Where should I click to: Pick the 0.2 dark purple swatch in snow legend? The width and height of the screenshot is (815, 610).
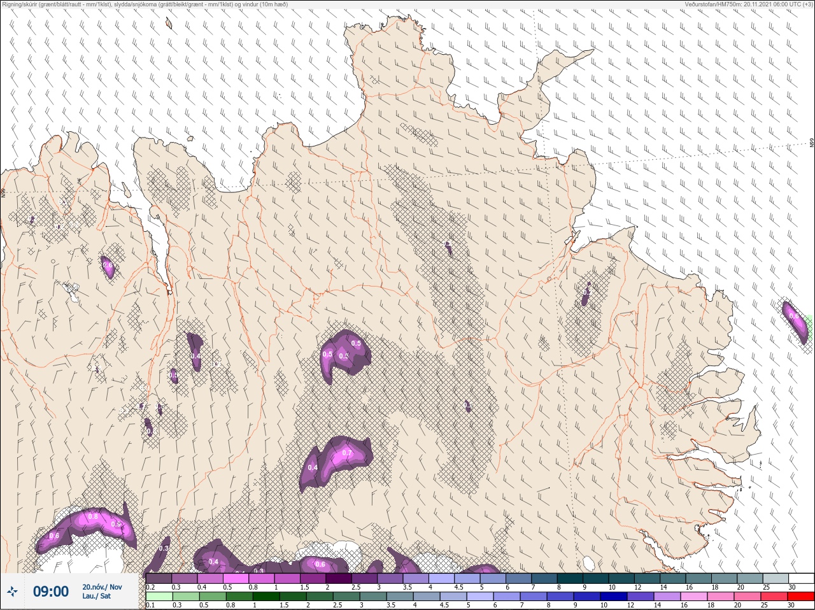point(159,578)
